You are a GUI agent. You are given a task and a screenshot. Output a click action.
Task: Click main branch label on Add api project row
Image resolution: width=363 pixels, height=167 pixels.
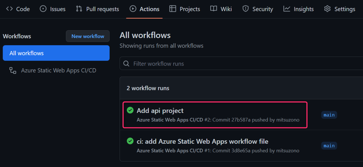(x=329, y=115)
